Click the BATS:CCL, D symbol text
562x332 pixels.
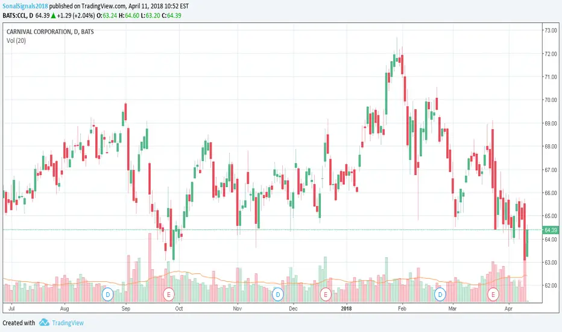(x=18, y=16)
